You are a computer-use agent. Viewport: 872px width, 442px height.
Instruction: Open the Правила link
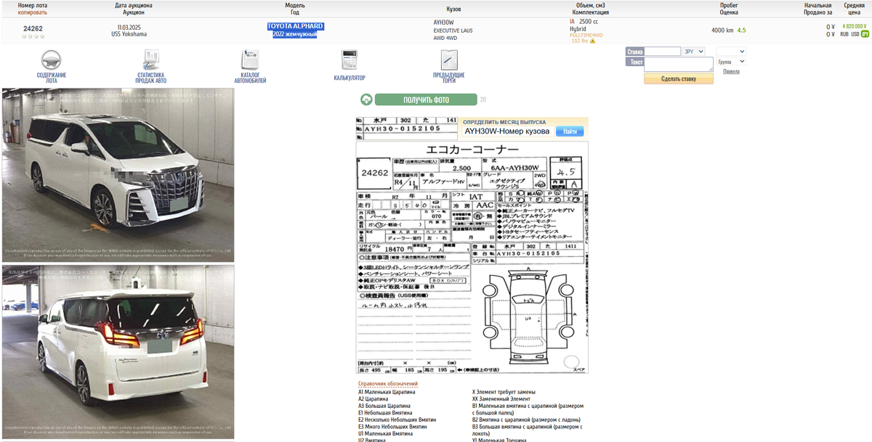coord(731,71)
